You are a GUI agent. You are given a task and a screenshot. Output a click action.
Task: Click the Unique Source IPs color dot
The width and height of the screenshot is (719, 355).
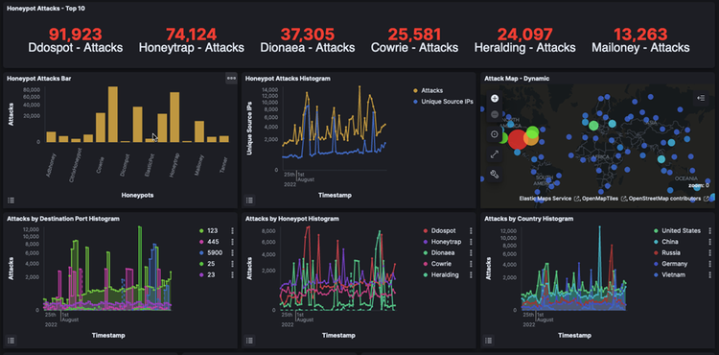tap(415, 102)
